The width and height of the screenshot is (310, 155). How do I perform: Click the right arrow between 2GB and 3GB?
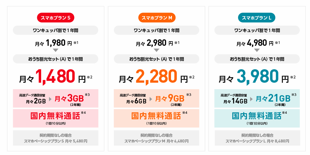click(x=50, y=99)
